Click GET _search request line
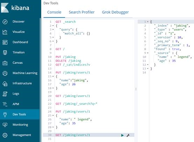Viewport: 194px width, 142px height. point(65,22)
